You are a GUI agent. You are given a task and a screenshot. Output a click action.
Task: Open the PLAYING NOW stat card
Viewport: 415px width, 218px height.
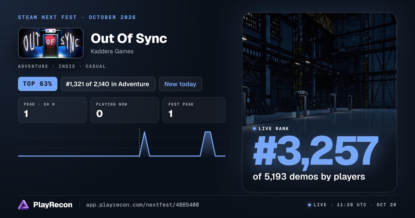click(x=124, y=110)
